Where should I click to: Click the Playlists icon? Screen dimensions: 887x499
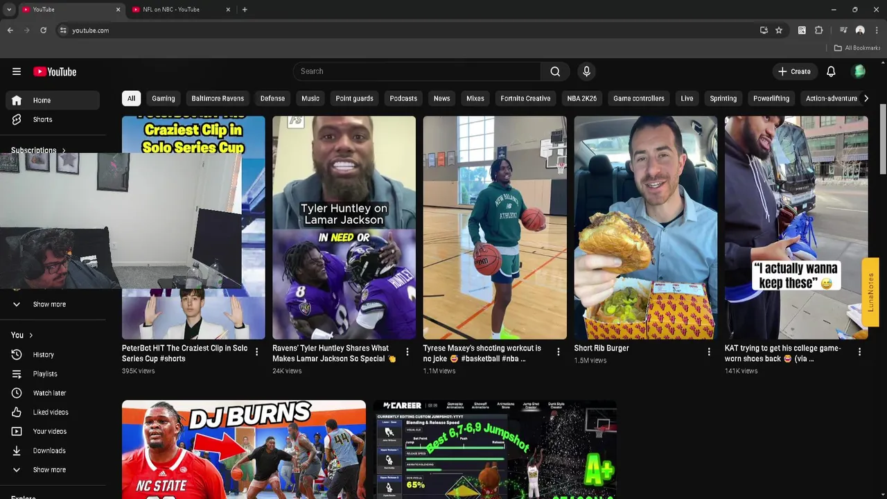17,374
